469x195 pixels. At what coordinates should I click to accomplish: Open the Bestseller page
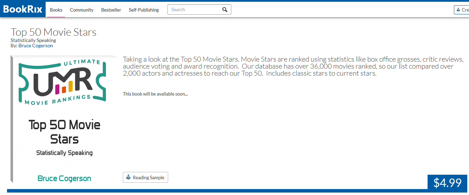[x=111, y=10]
